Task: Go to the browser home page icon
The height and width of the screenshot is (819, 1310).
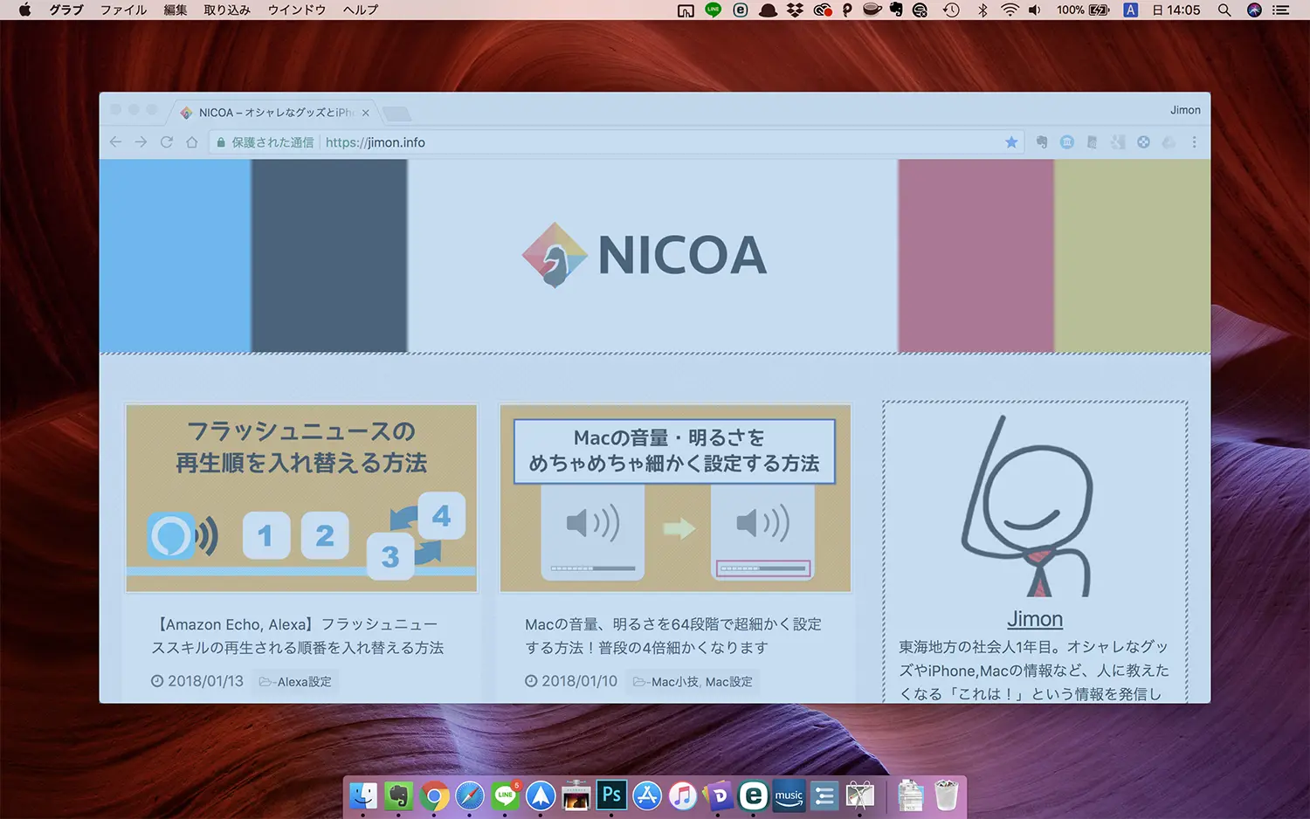Action: point(192,142)
